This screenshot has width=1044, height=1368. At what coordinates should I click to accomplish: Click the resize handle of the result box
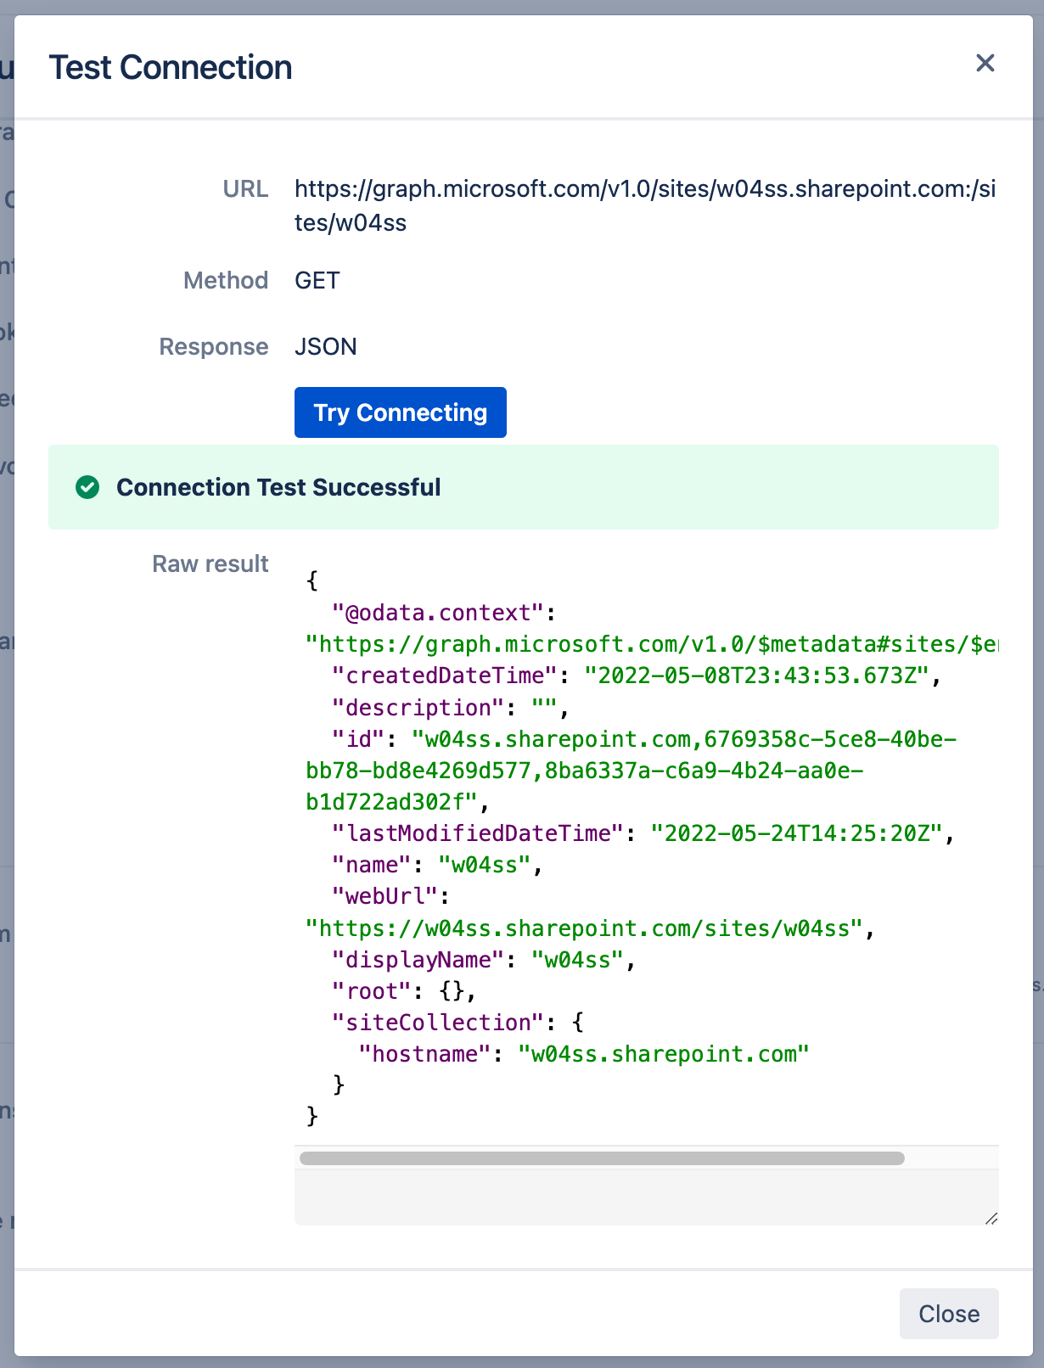[x=991, y=1218]
